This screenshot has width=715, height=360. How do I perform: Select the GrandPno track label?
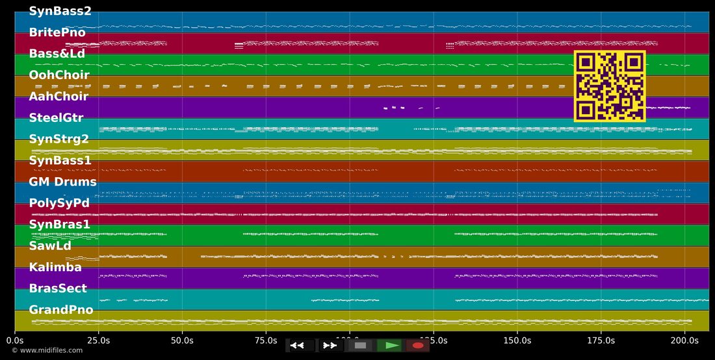pyautogui.click(x=61, y=310)
